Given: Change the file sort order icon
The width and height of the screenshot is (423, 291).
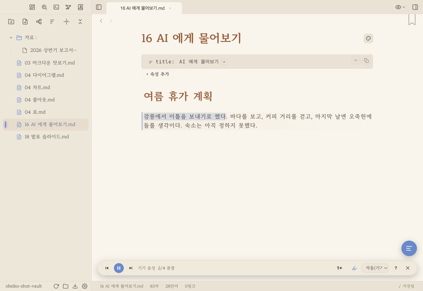Looking at the screenshot, I should (x=52, y=21).
